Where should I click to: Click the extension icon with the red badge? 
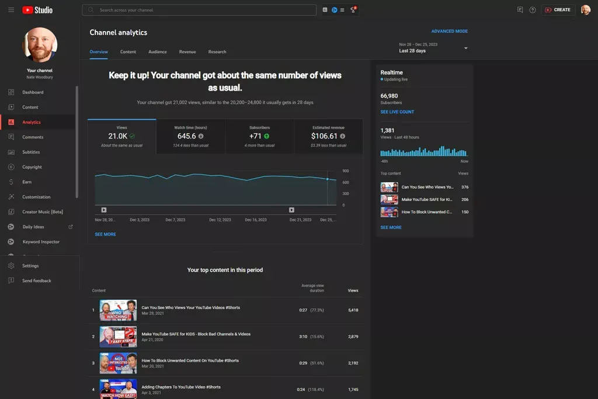pyautogui.click(x=353, y=9)
